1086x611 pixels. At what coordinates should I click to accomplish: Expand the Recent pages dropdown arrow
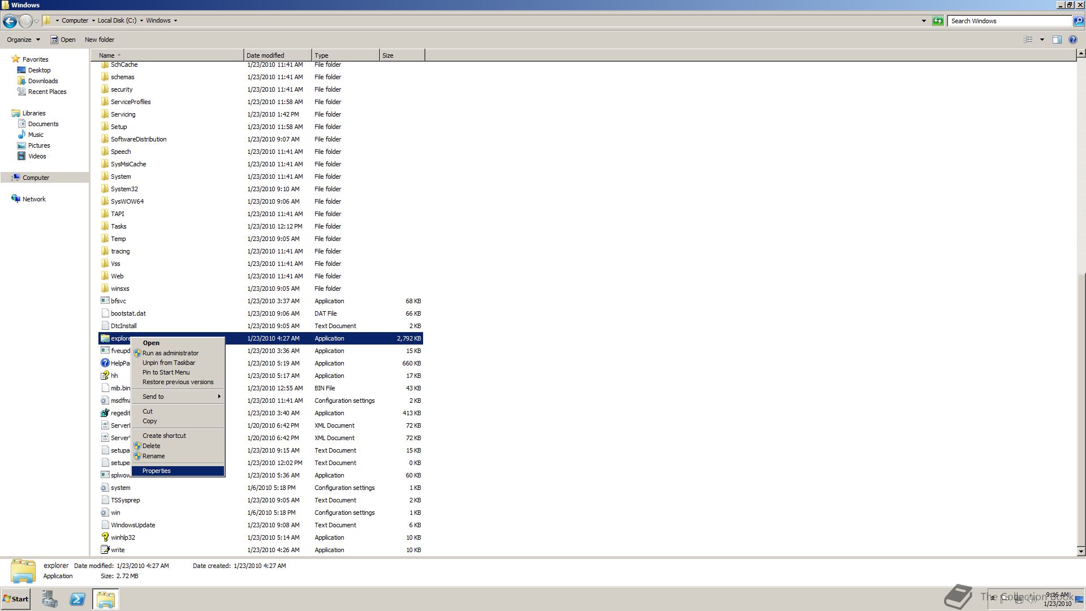36,21
